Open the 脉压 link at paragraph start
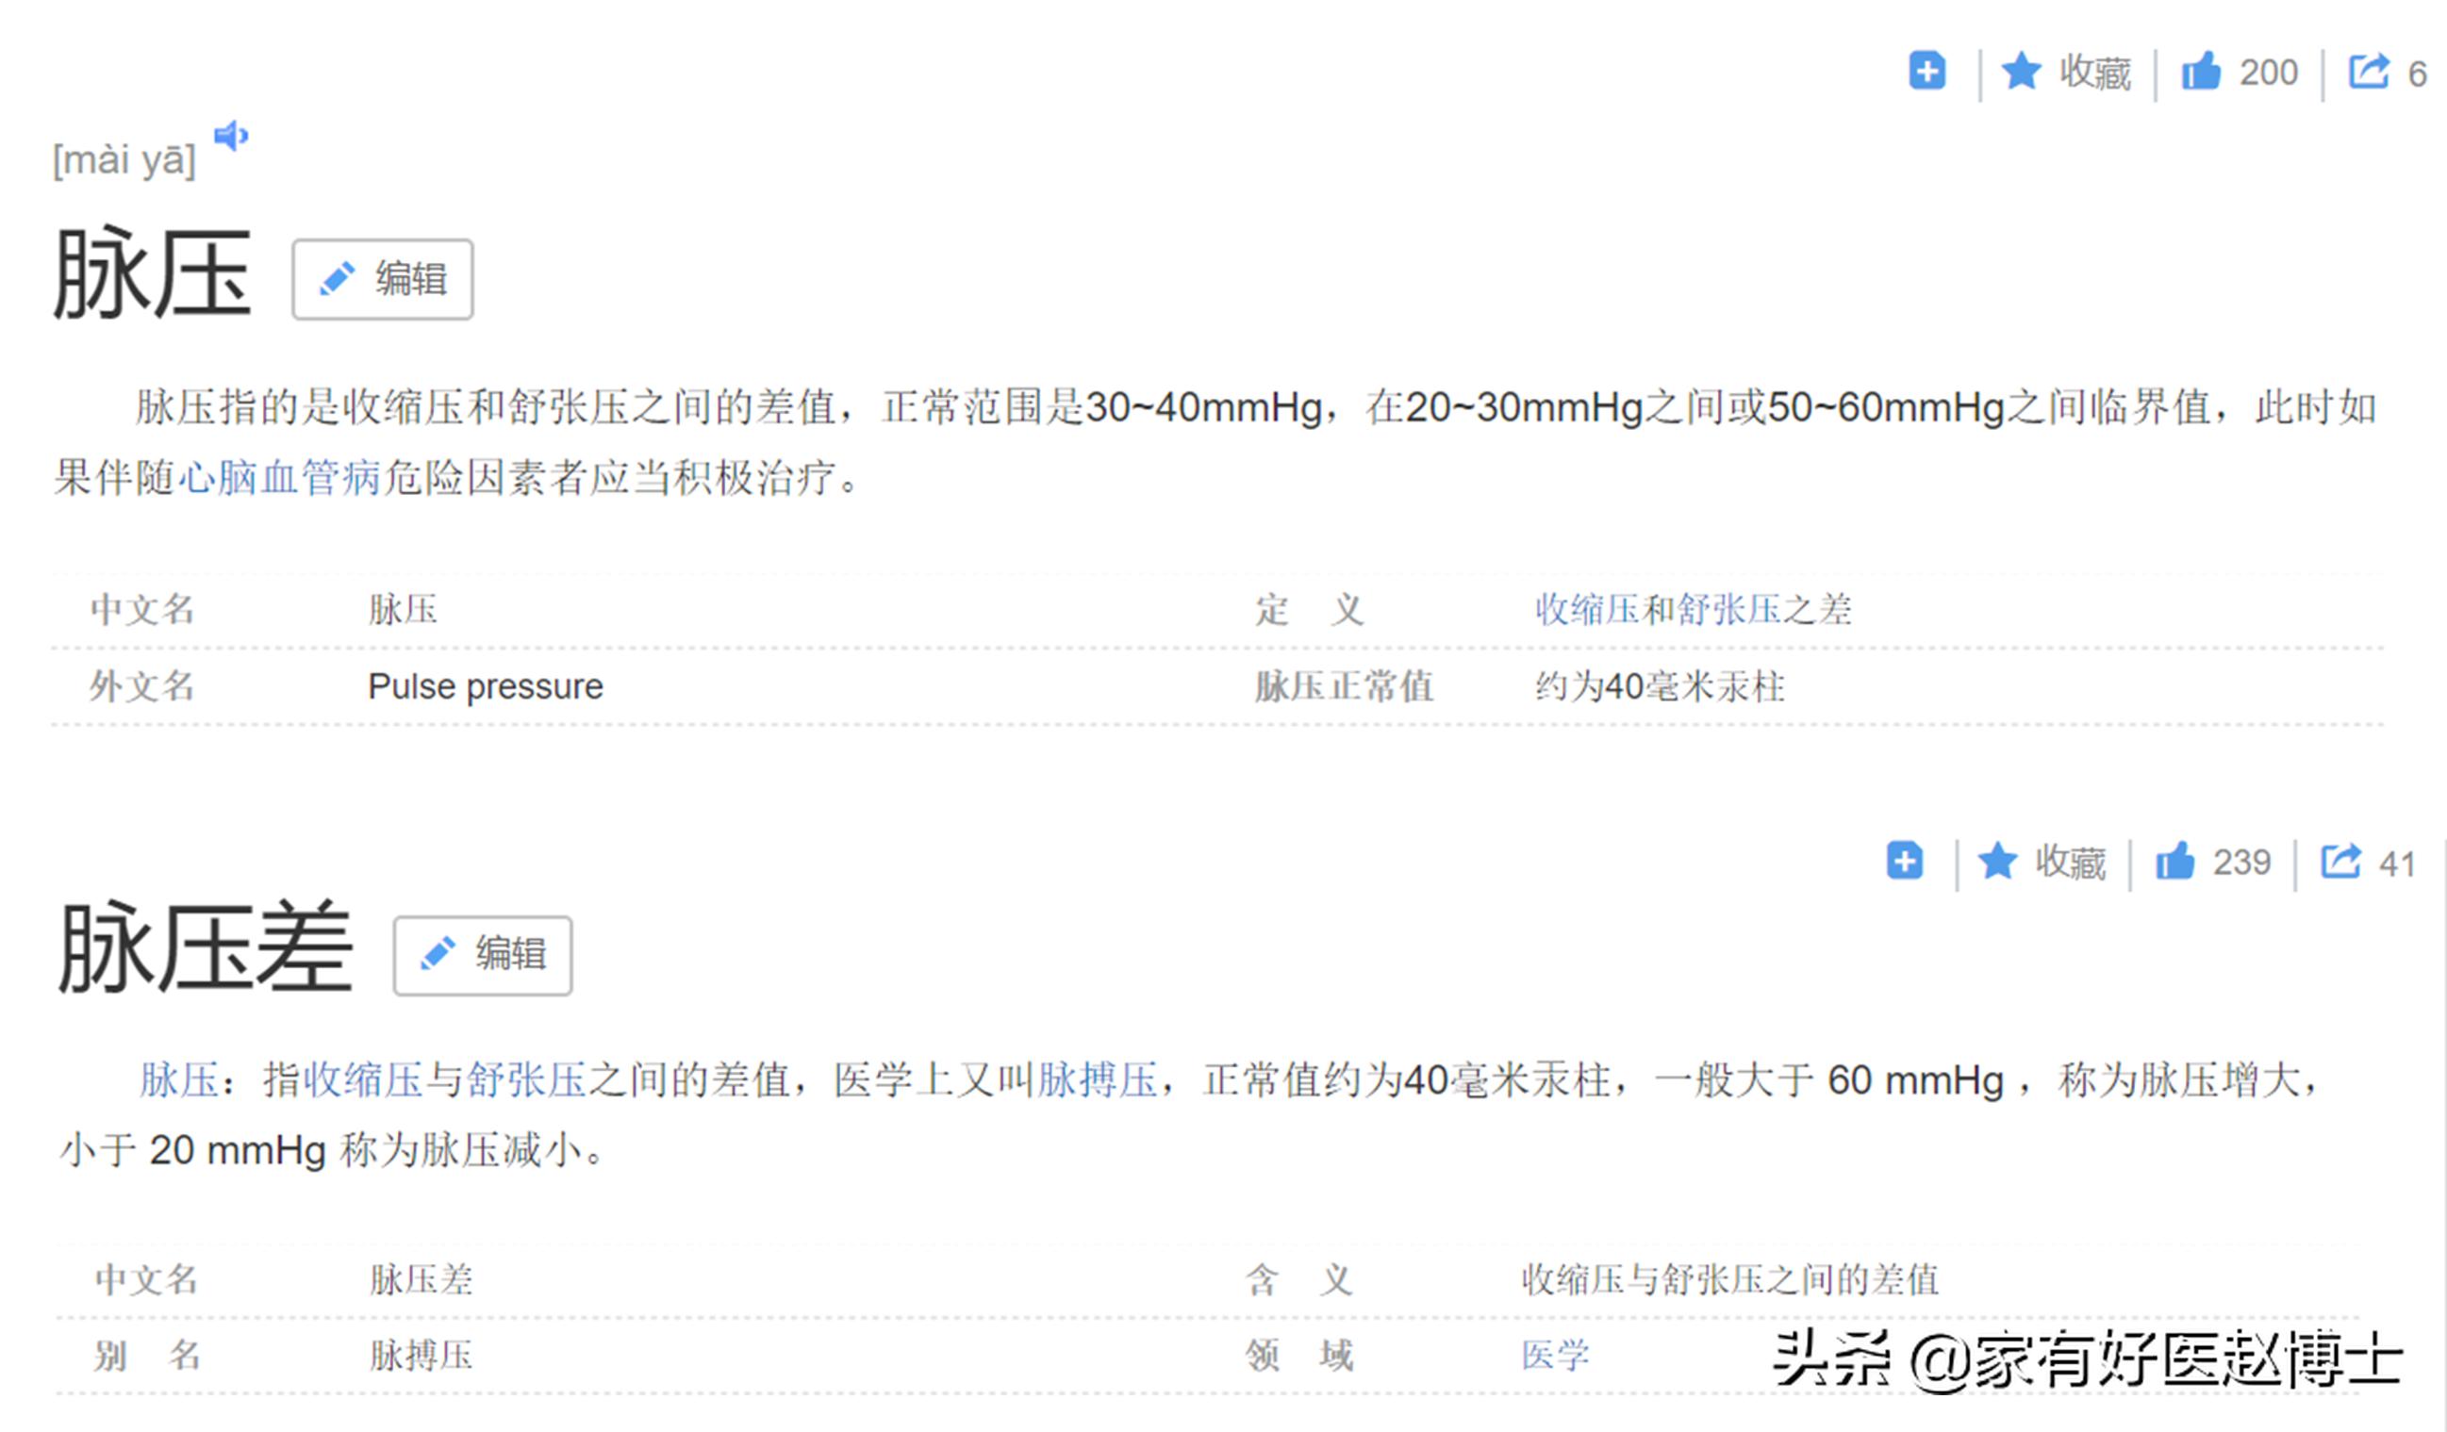 (x=180, y=1079)
